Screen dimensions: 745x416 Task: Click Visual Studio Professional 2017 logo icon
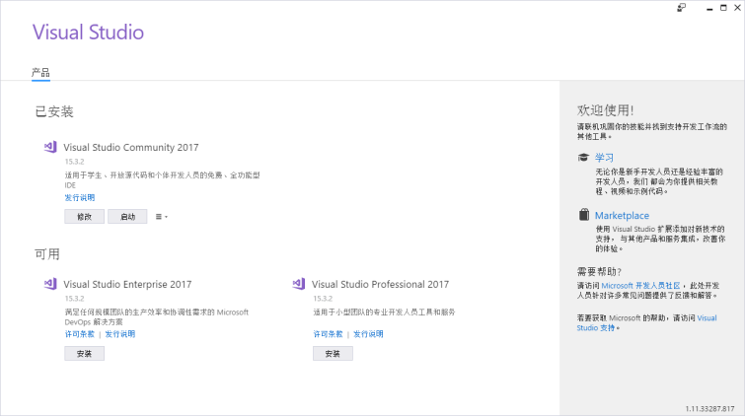click(299, 284)
